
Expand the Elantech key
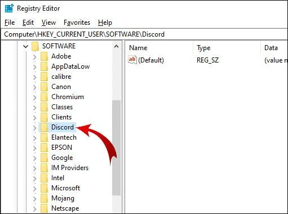pyautogui.click(x=34, y=138)
